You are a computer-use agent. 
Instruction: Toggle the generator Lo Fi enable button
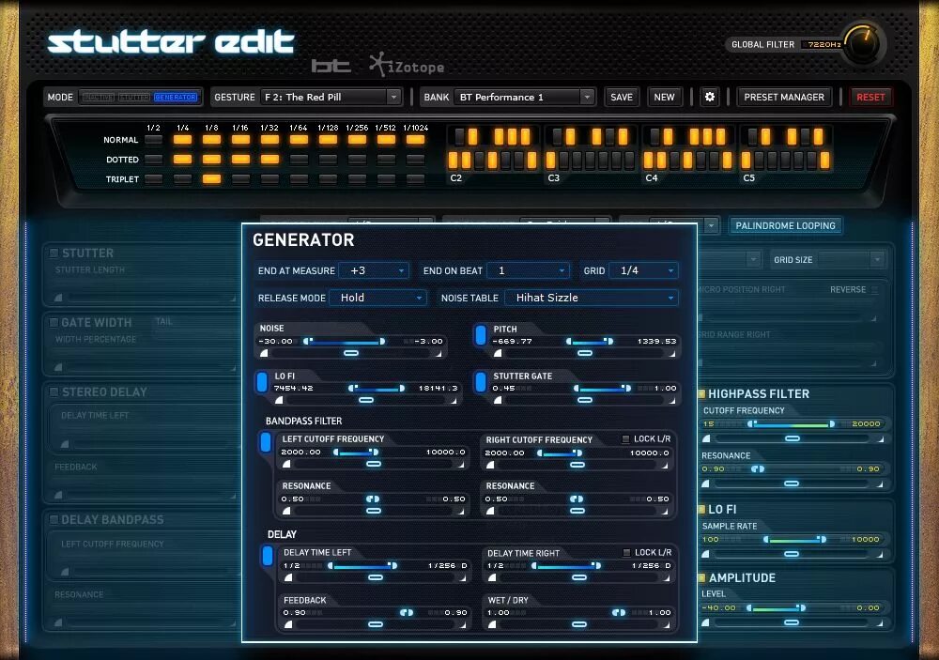point(262,382)
